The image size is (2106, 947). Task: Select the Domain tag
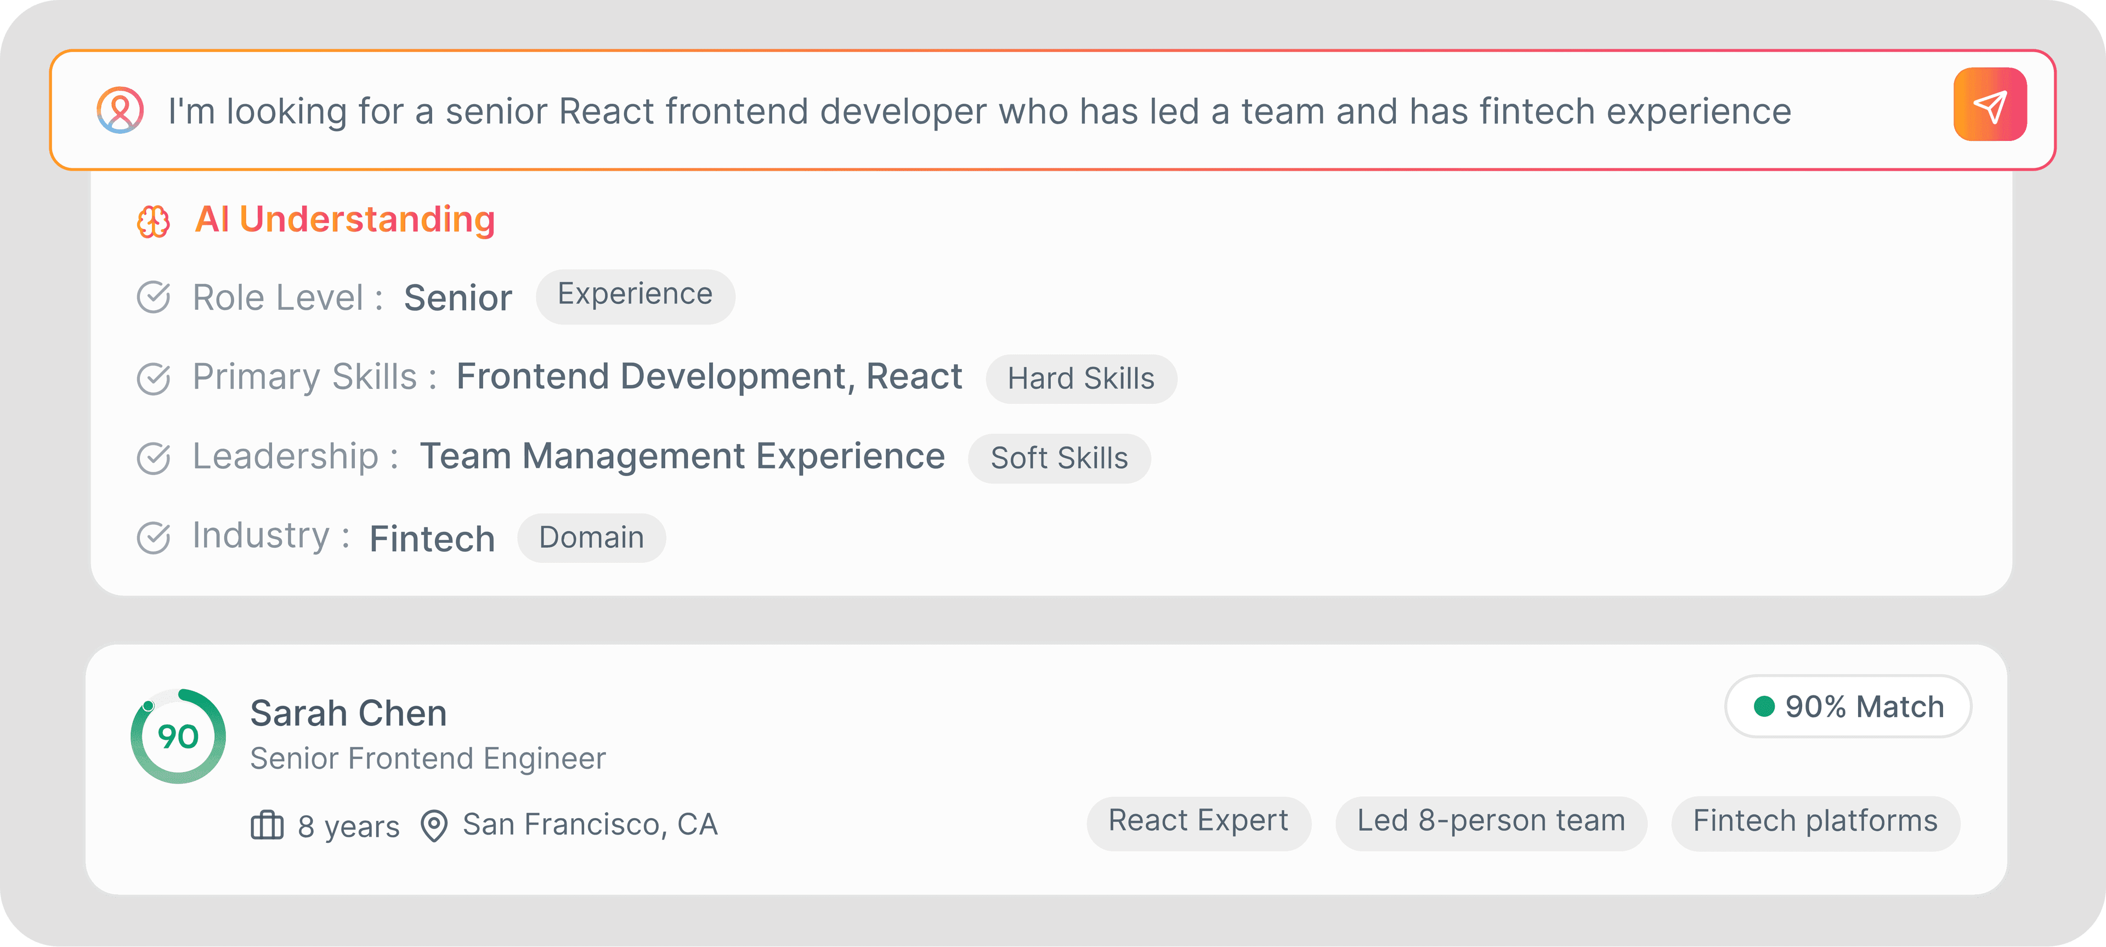click(x=591, y=537)
